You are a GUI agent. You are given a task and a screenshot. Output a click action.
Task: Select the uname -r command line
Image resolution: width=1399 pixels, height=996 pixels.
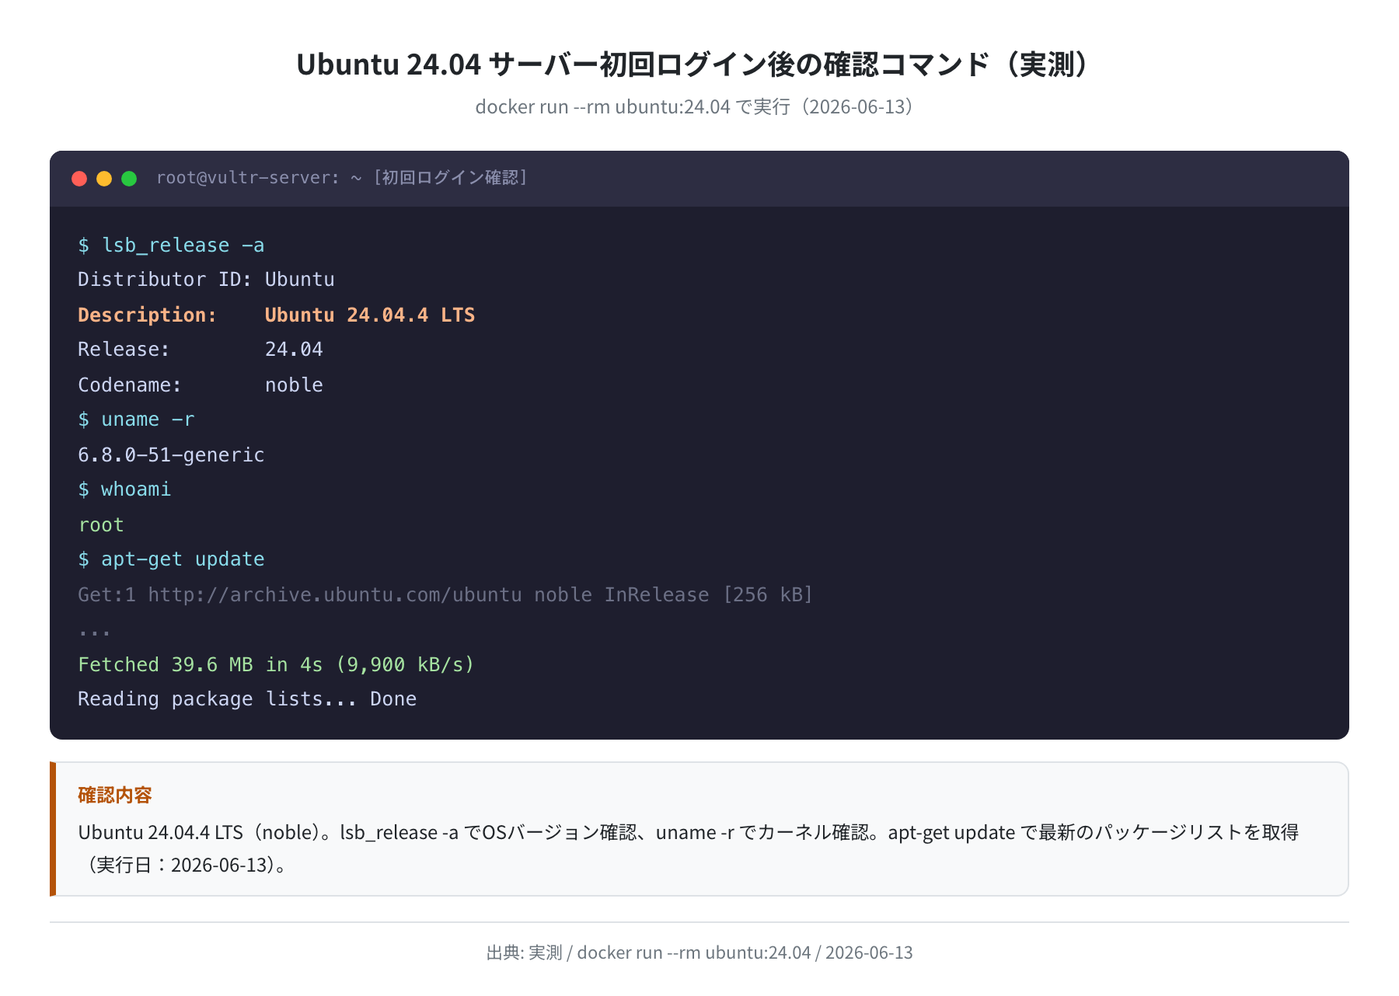136,420
